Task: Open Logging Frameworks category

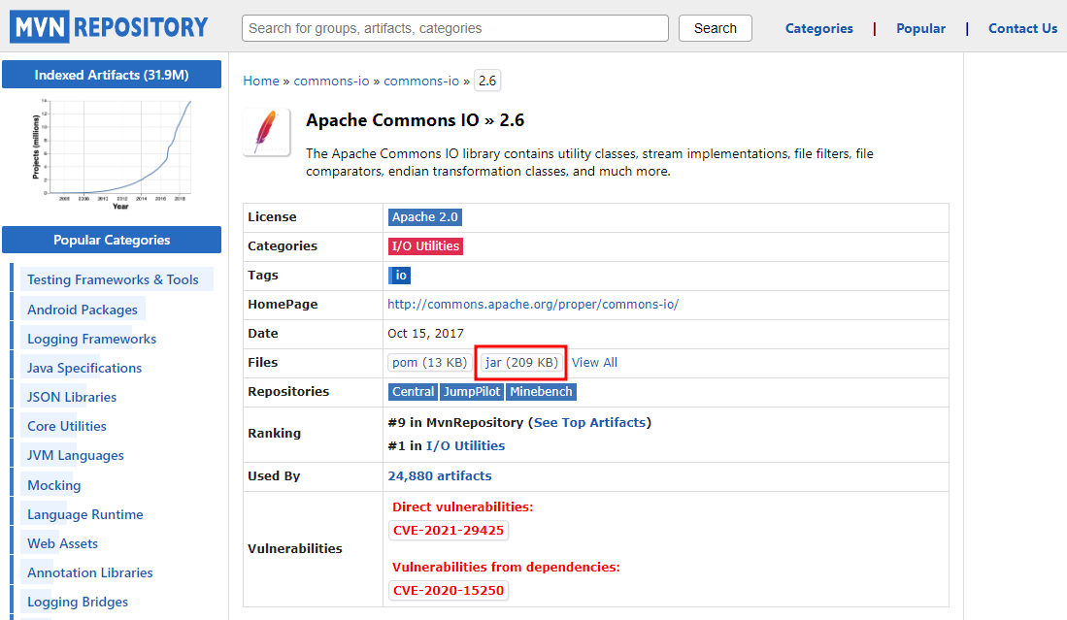Action: (92, 339)
